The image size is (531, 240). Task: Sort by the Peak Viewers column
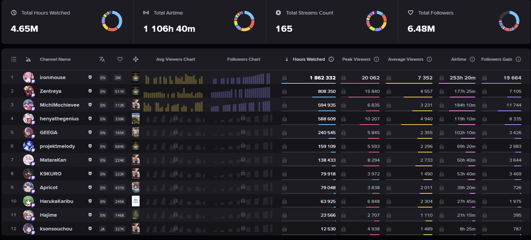coord(356,59)
